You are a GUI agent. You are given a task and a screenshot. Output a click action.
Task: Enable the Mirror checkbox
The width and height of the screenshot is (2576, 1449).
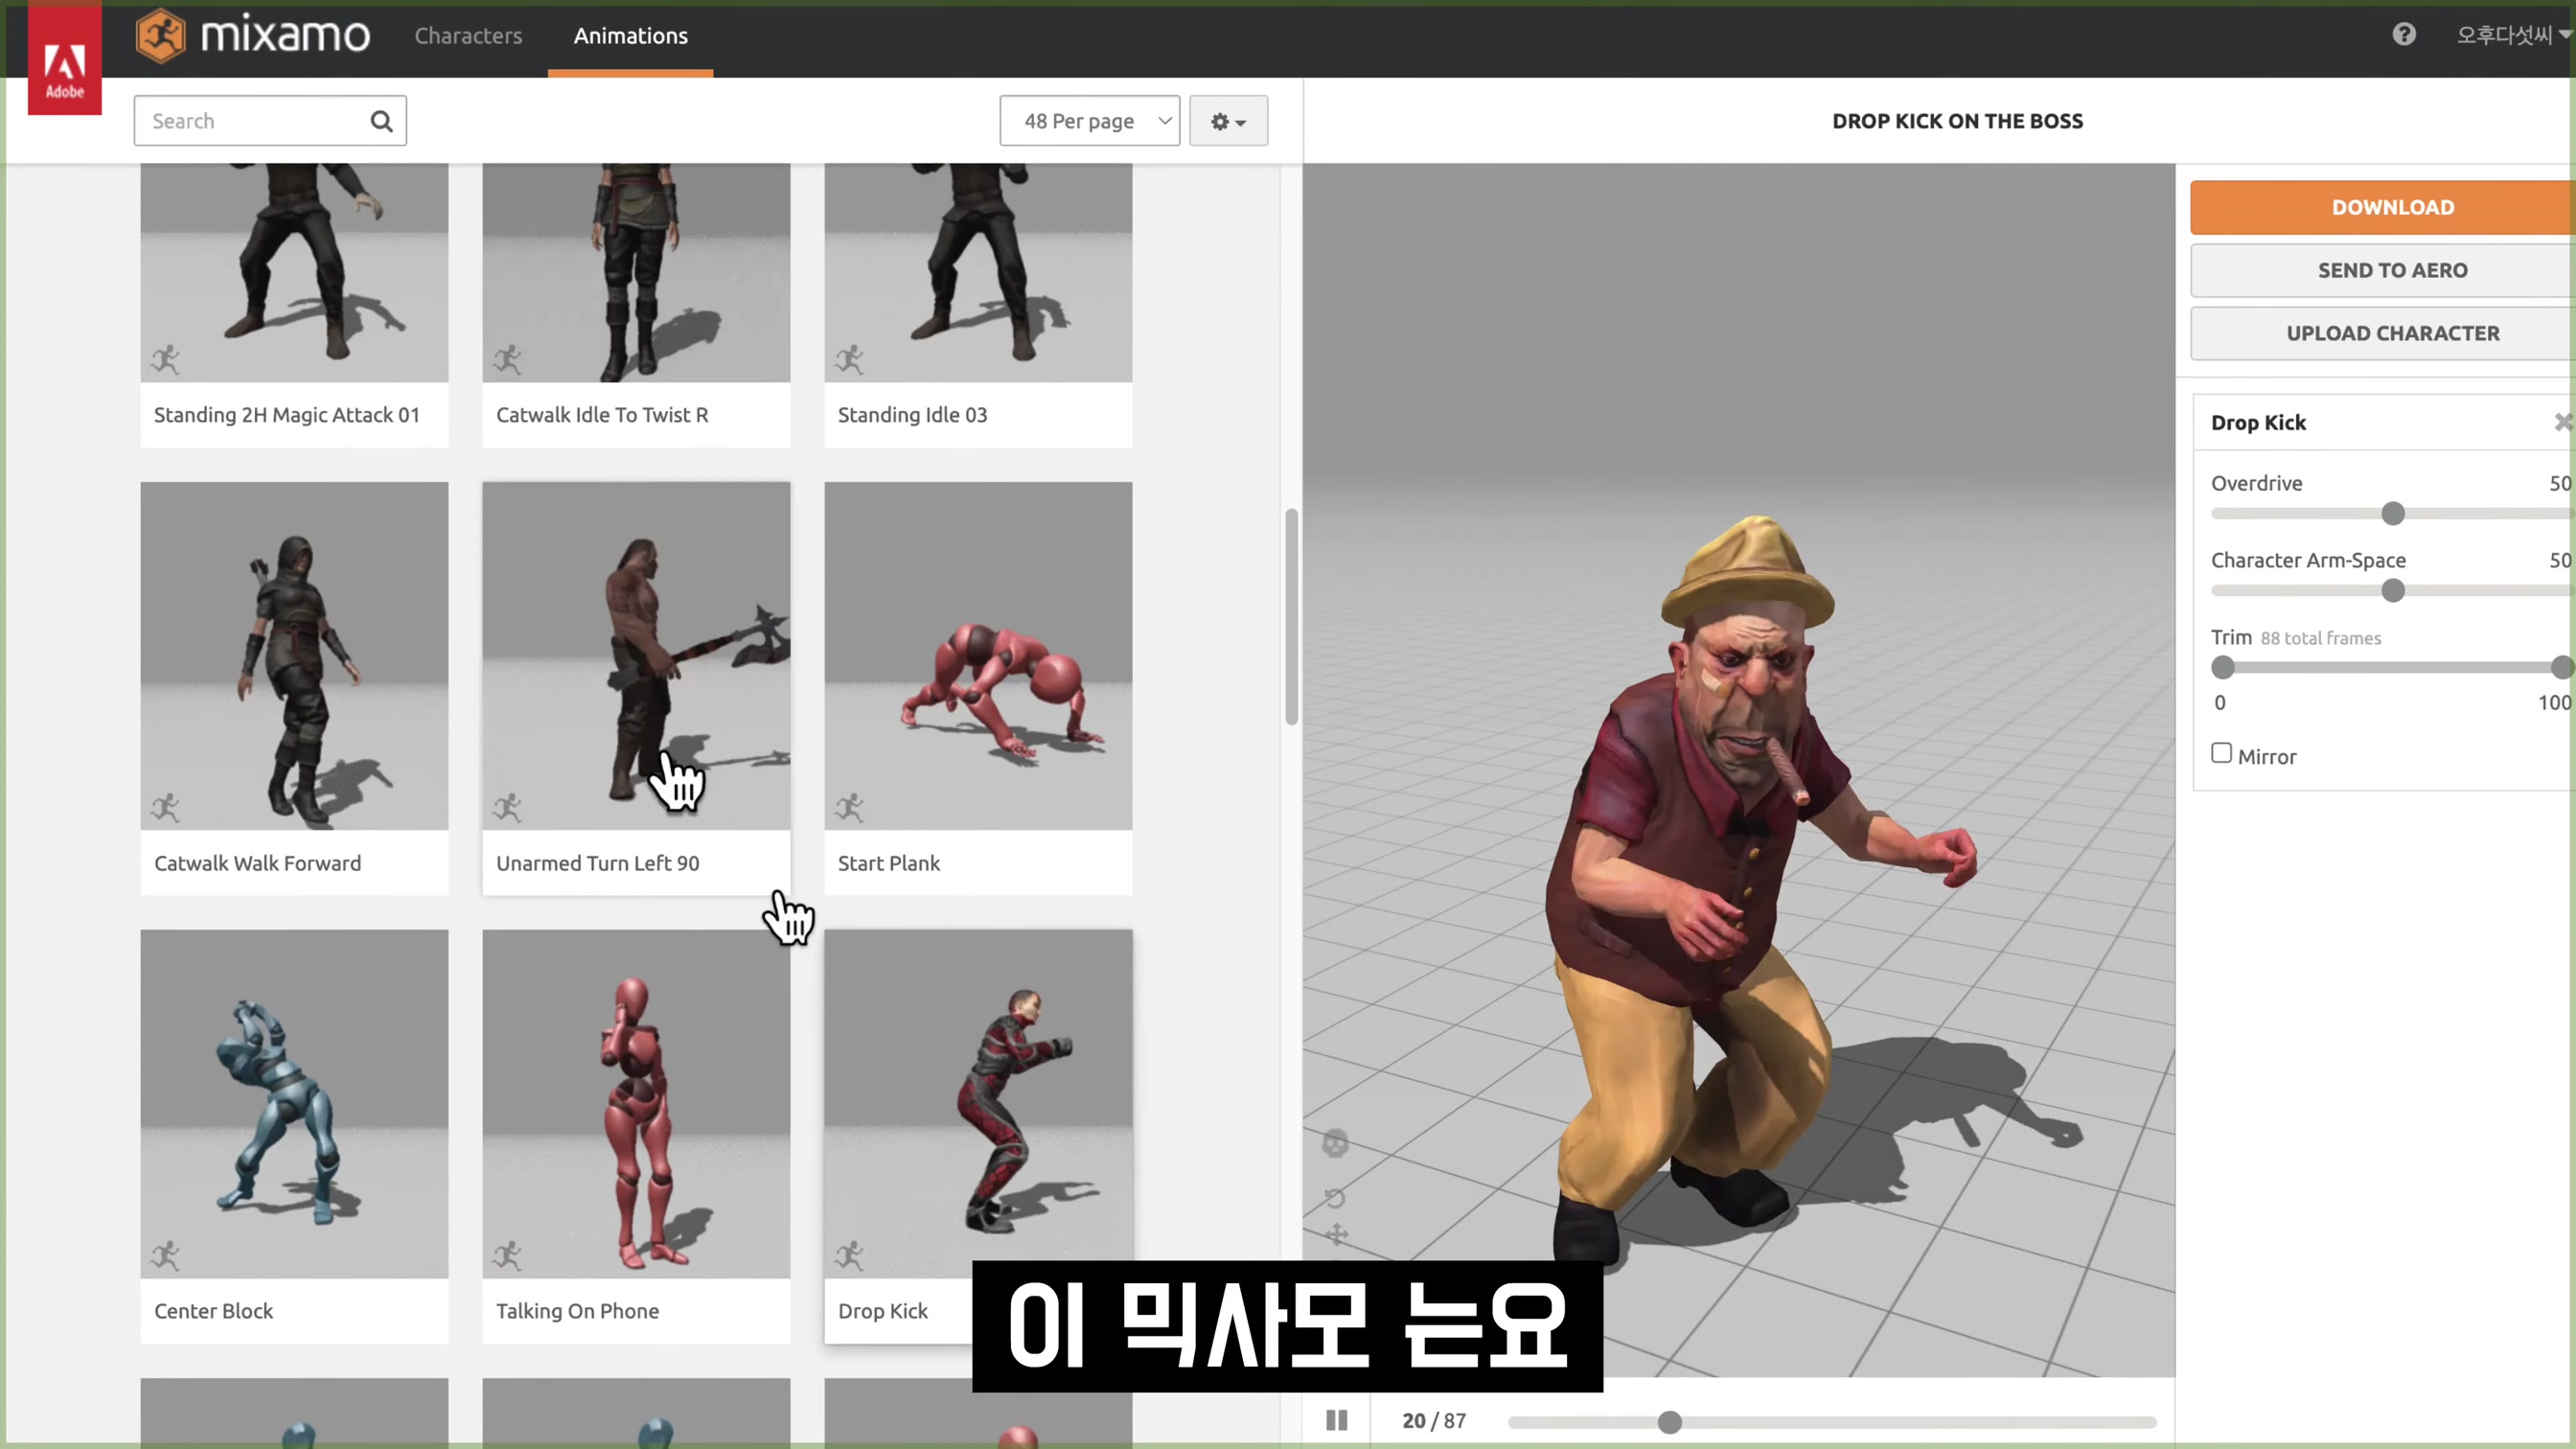[2221, 753]
